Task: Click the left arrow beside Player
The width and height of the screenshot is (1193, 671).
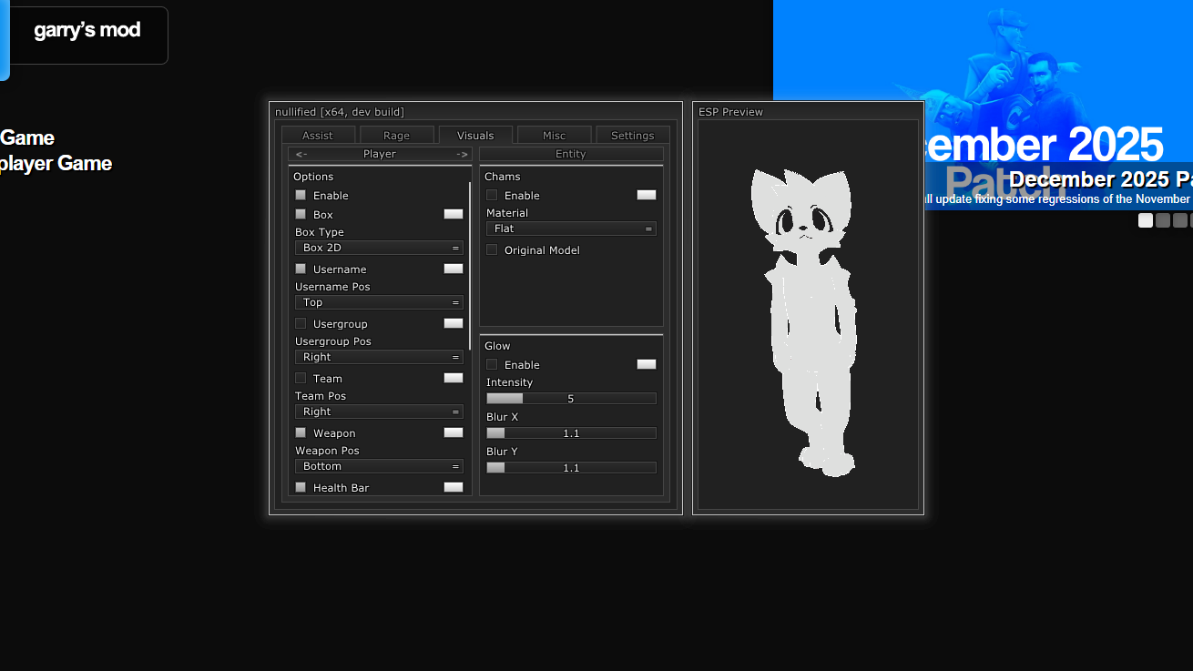Action: 301,155
